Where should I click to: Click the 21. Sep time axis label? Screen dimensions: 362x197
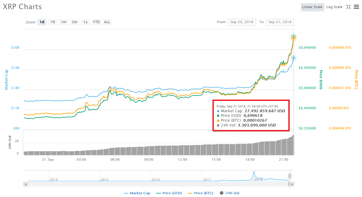pos(48,159)
